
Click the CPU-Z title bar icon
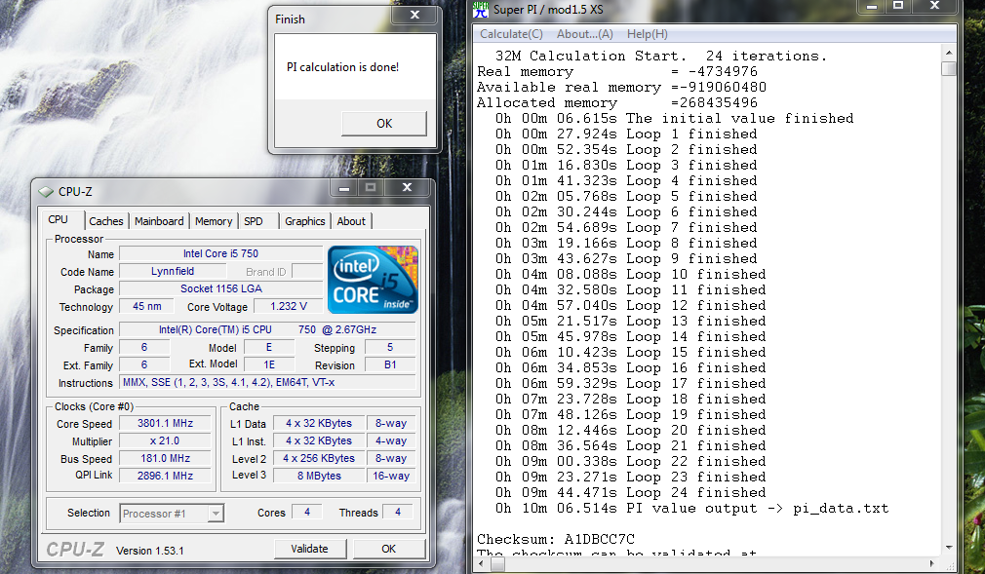click(46, 192)
